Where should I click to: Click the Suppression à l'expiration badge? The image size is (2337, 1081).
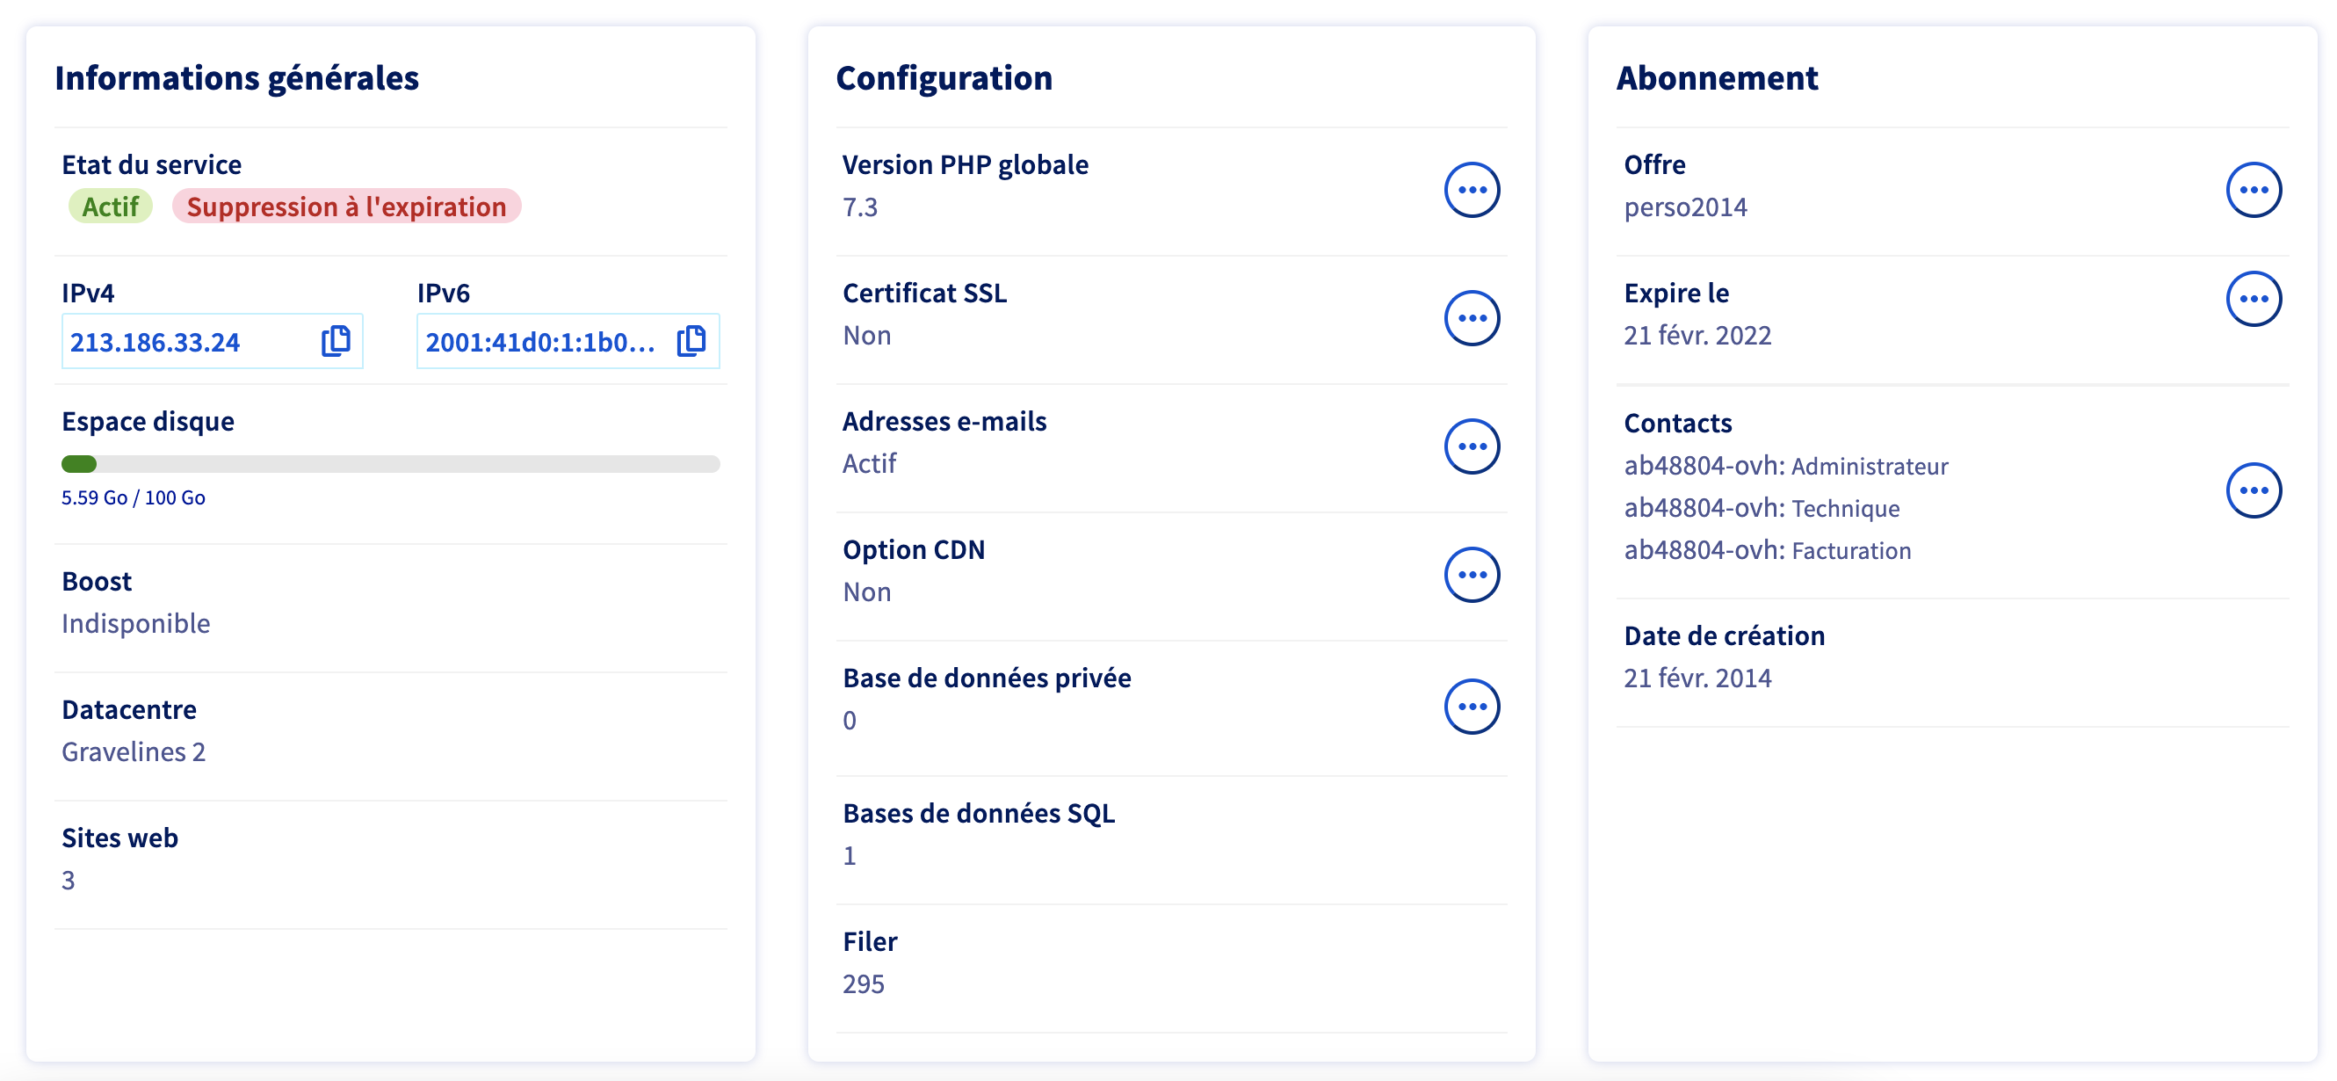pos(345,206)
